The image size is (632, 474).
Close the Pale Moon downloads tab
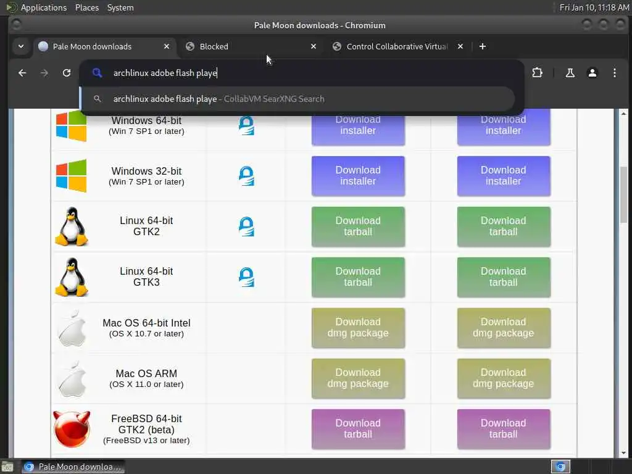click(167, 46)
